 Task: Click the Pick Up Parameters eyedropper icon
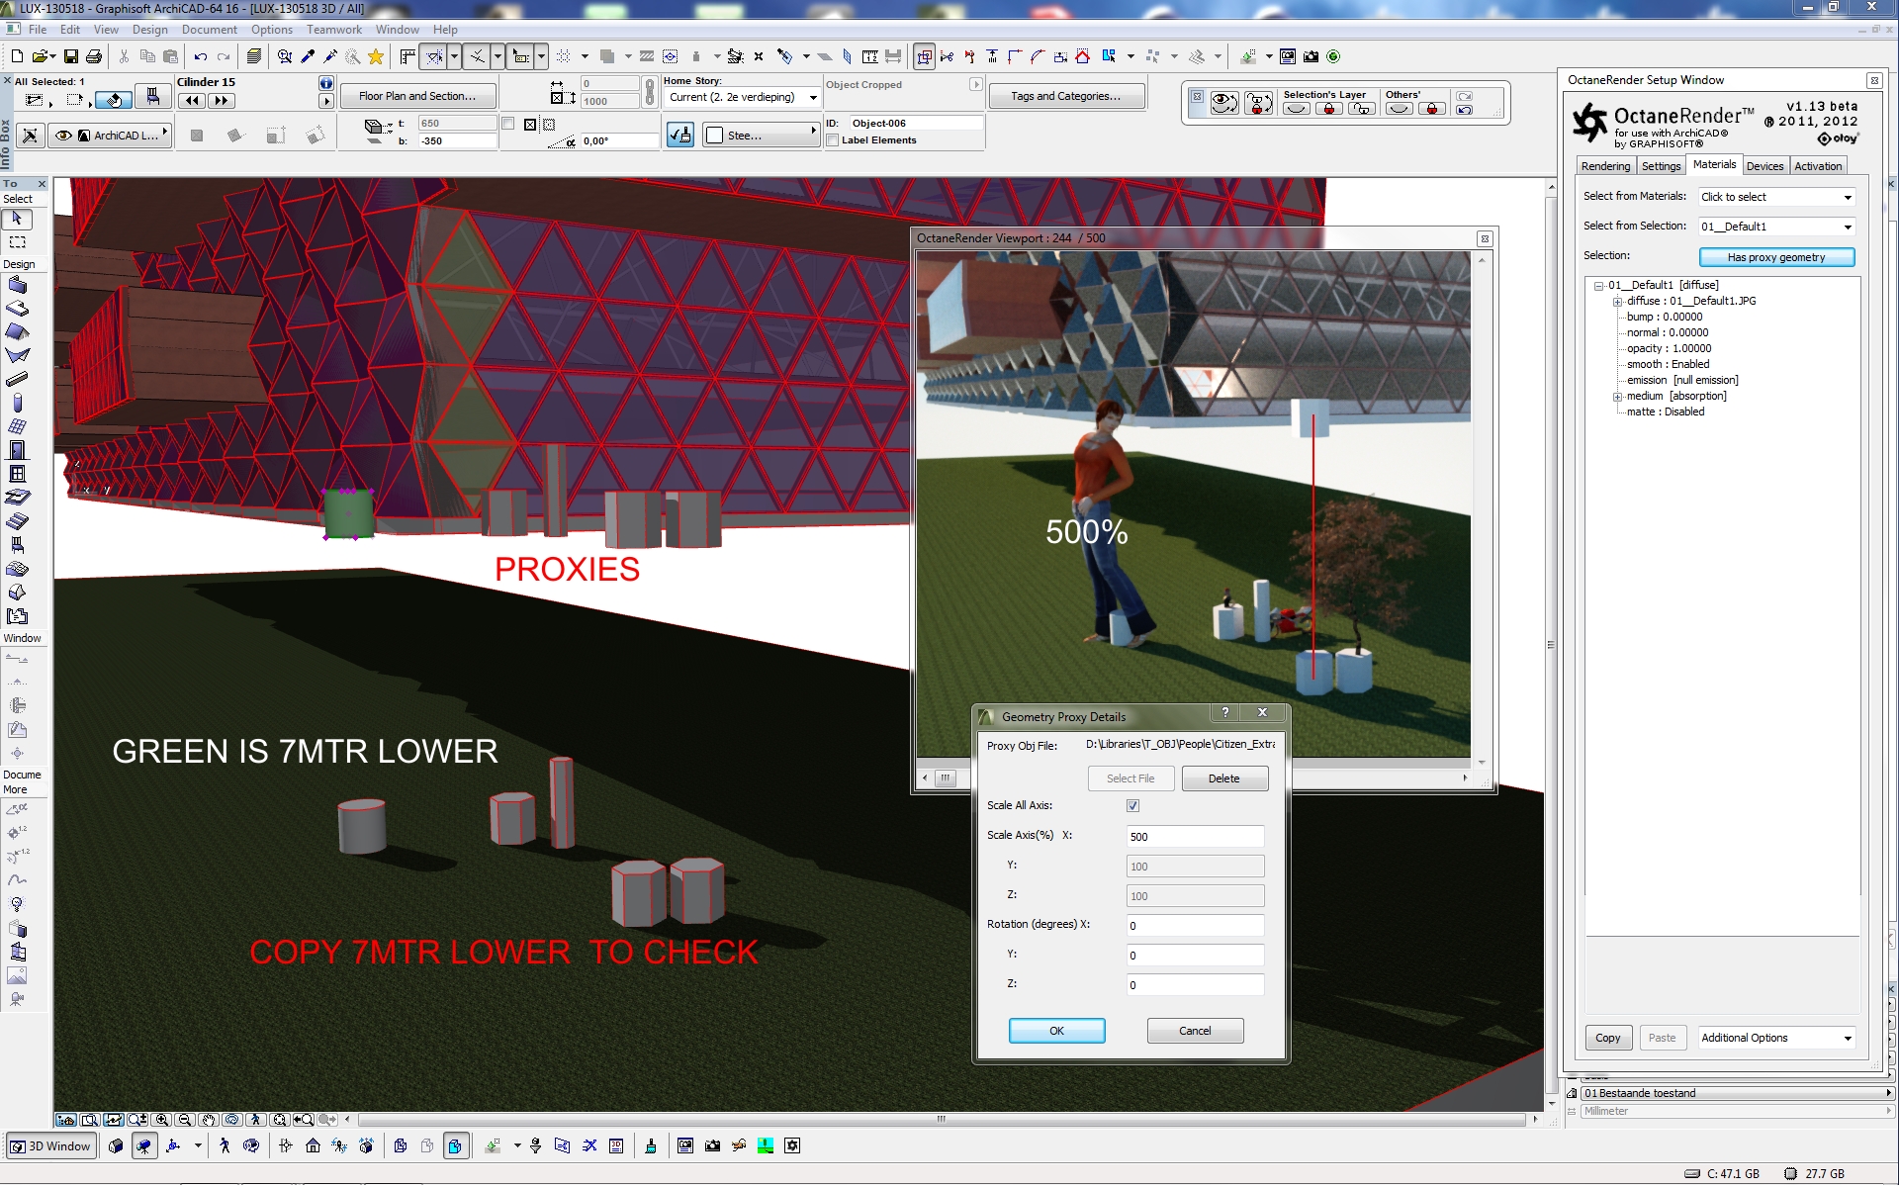(x=308, y=56)
